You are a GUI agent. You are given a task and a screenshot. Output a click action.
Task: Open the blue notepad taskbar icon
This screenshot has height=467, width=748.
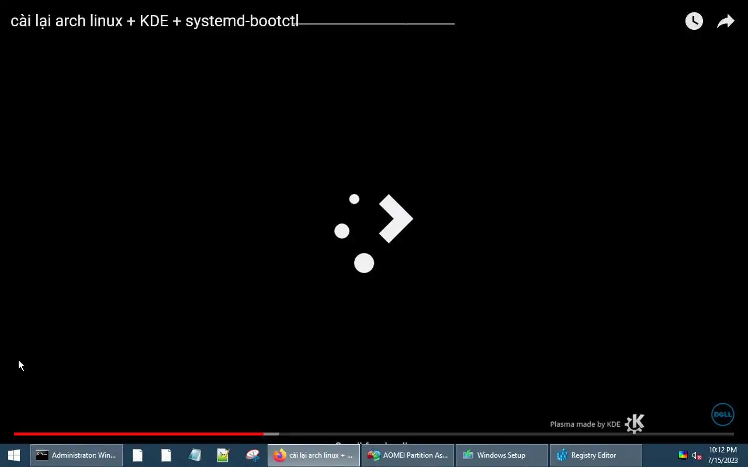coord(195,455)
